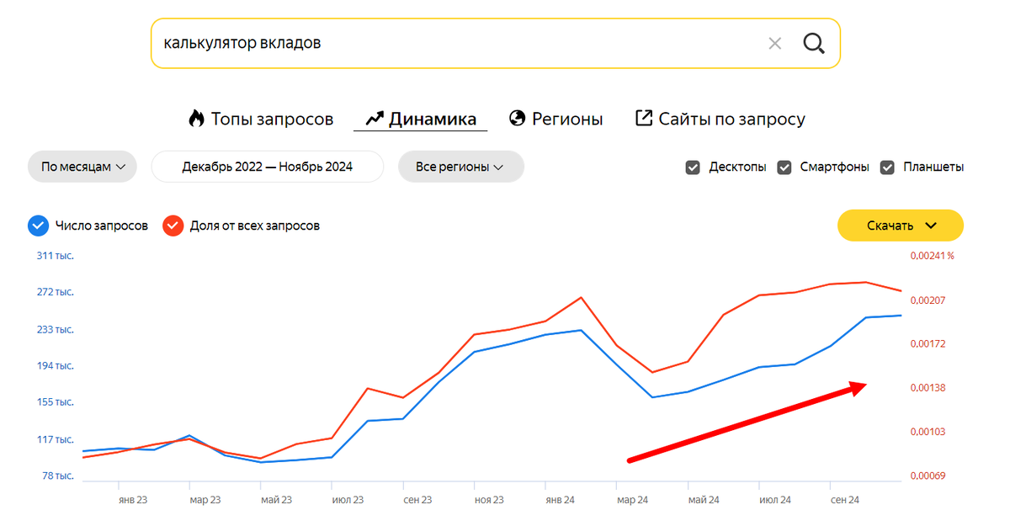Uncheck the Десктопы checkbox
The image size is (1010, 526).
coord(693,167)
